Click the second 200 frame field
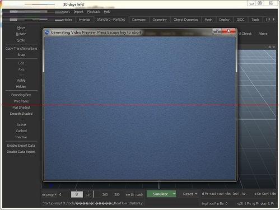Image resolution: width=280 pixels, height=210 pixels. 117,194
